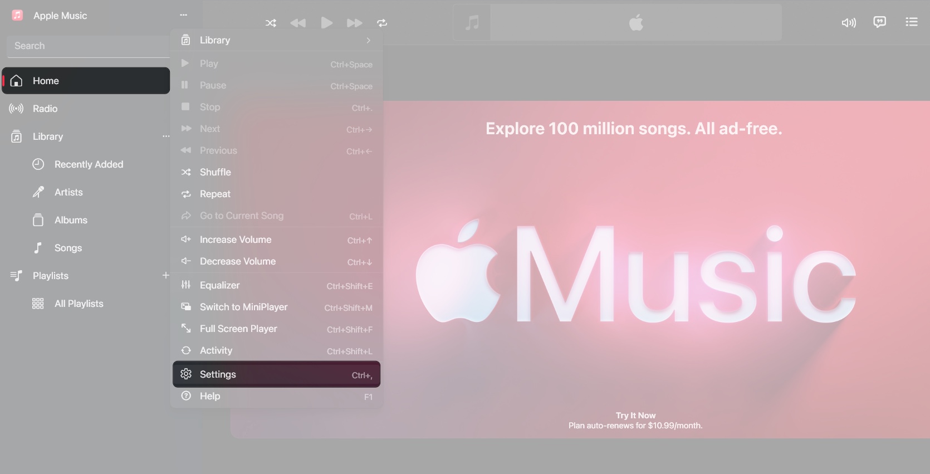The width and height of the screenshot is (930, 474).
Task: Click the rewind previous track icon
Action: coord(298,23)
